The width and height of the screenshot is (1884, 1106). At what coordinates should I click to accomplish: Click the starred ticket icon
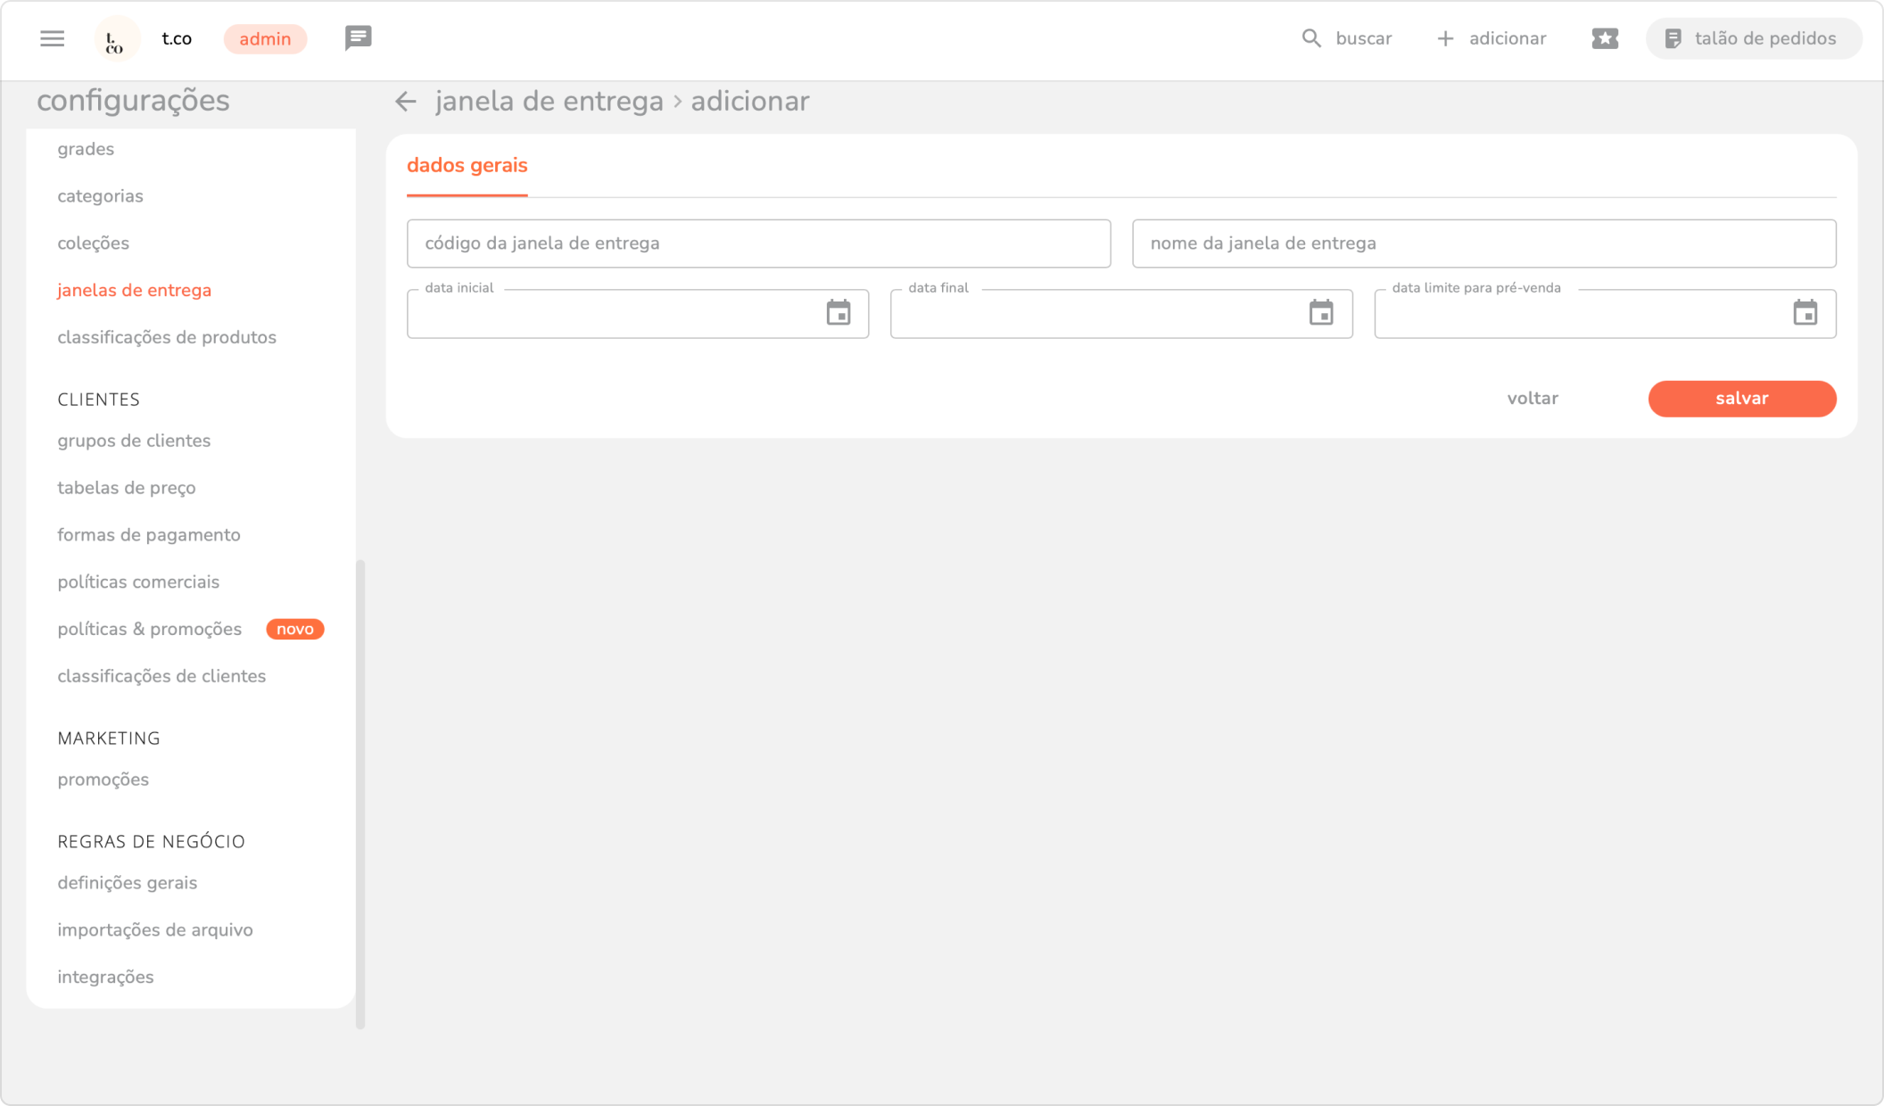1604,38
